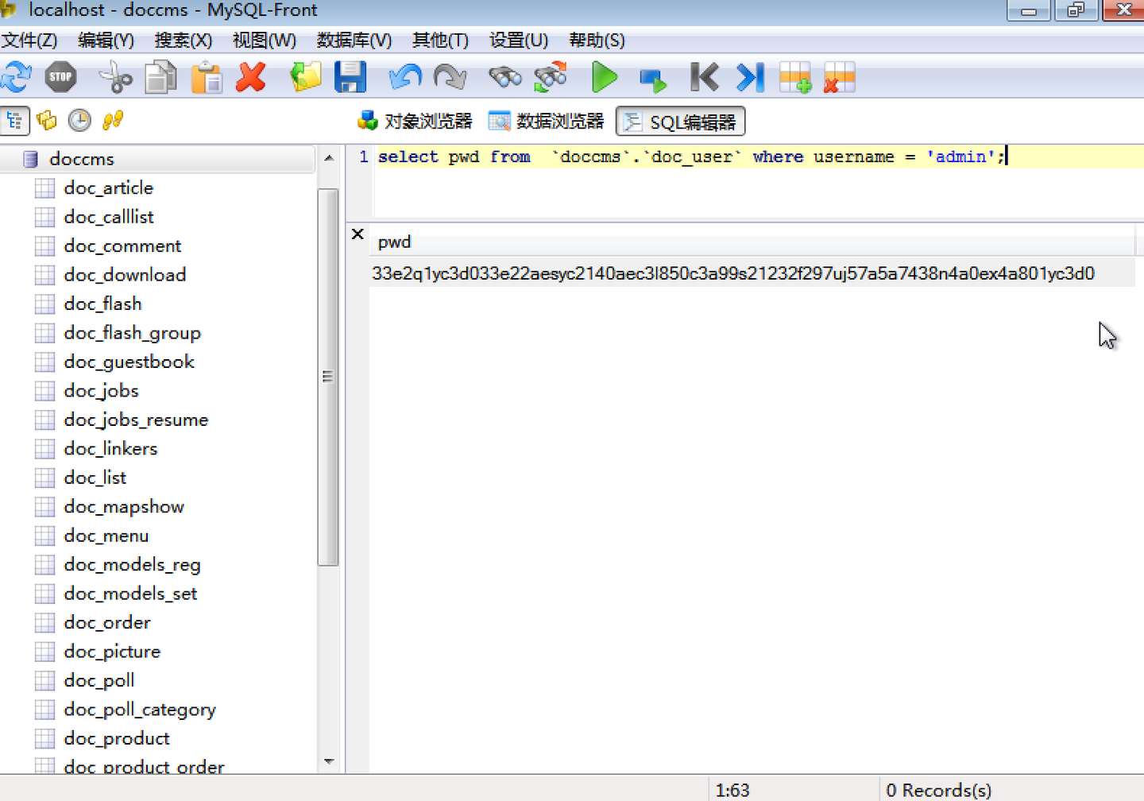The image size is (1144, 801).
Task: Open the 编辑(Y) menu
Action: click(x=106, y=40)
